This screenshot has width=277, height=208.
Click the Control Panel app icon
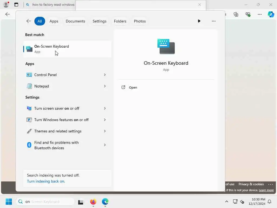point(29,75)
